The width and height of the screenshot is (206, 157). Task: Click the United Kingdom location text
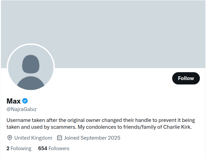pyautogui.click(x=33, y=138)
